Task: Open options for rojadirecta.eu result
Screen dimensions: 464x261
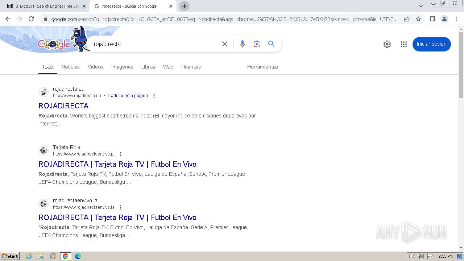Action: click(154, 96)
